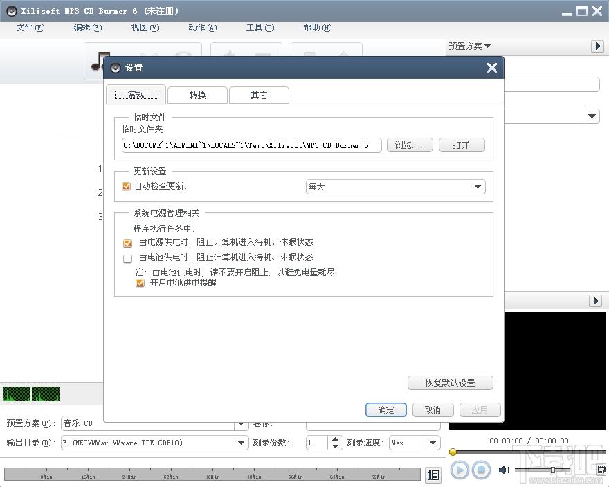609x487 pixels.
Task: Click the 刻录份数 value field
Action: pos(318,443)
